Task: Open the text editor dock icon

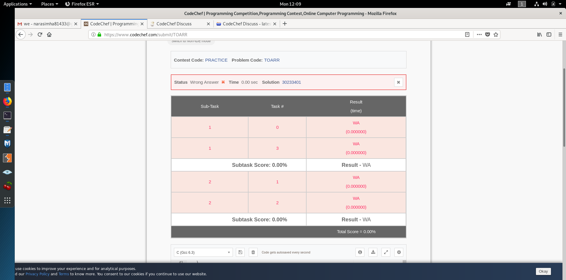Action: [7, 130]
